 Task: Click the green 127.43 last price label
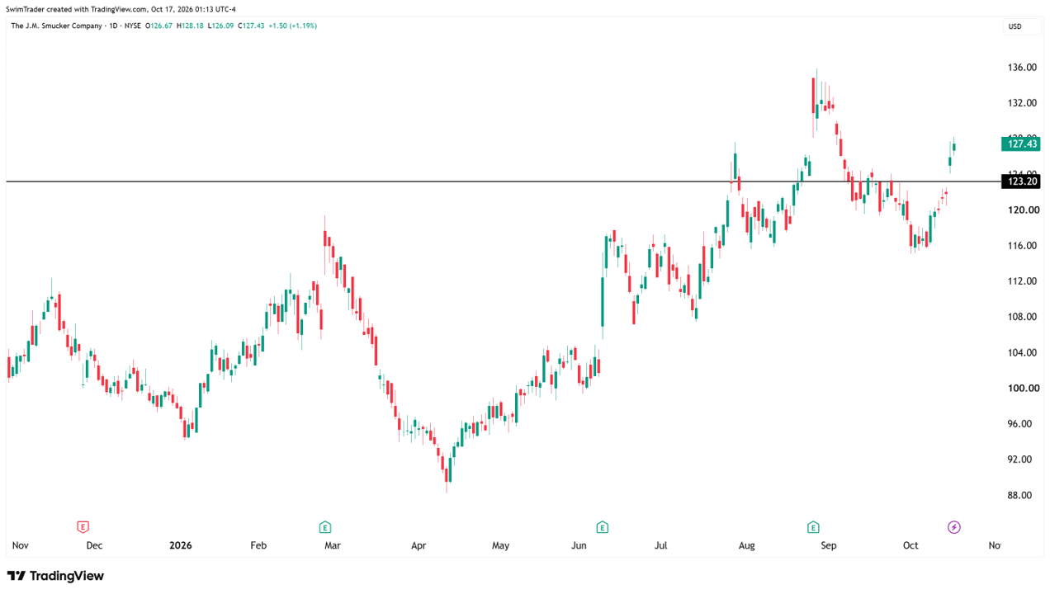[1022, 144]
